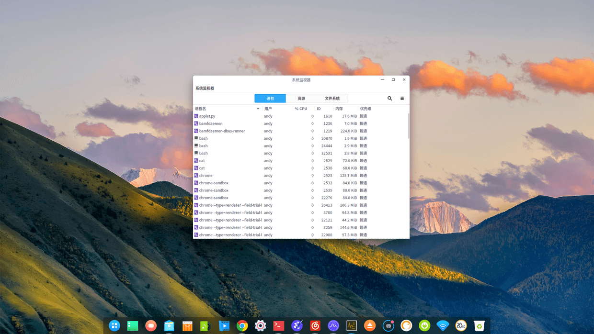Open the orange-red round icon in dock
Screen dimensions: 594x334
tap(151, 326)
